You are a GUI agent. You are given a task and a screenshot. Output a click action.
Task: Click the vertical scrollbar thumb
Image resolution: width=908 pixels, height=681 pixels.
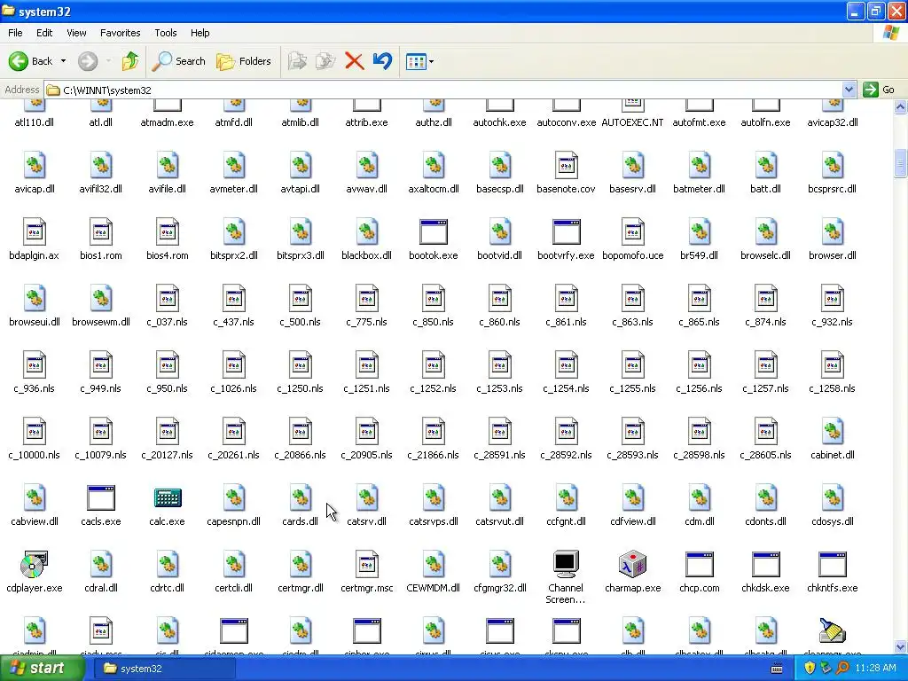(x=900, y=163)
